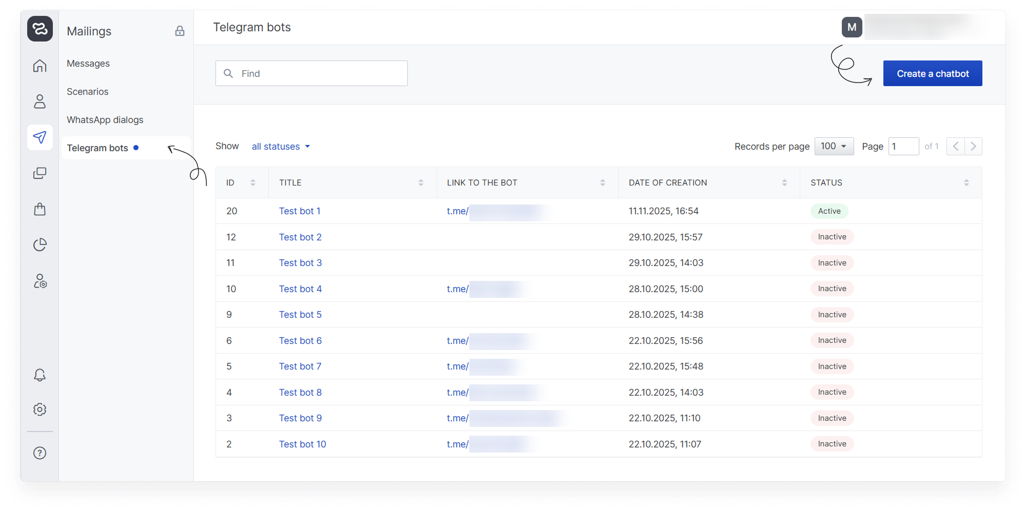Open the shopping bag icon in sidebar
This screenshot has width=1026, height=512.
tap(40, 209)
